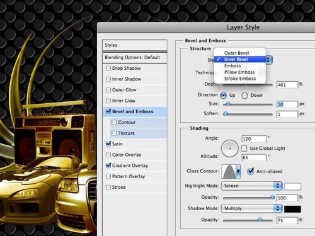Click the Size slider handle
Screen dimensions: 315x236
pos(227,104)
